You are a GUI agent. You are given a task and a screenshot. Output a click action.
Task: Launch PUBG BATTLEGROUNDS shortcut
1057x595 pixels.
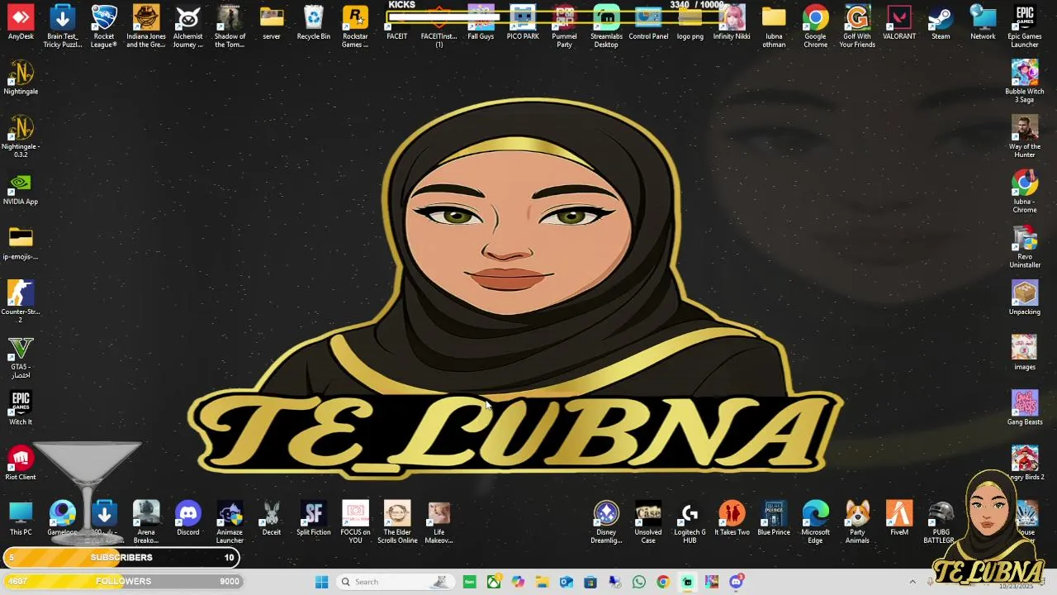click(x=941, y=522)
